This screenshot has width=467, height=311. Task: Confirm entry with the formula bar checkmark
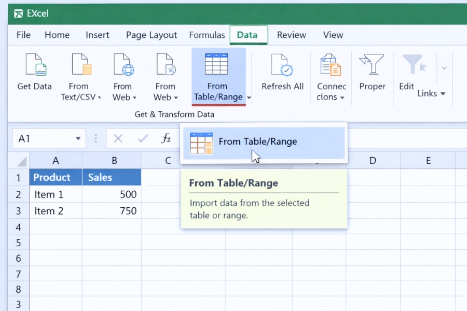142,138
